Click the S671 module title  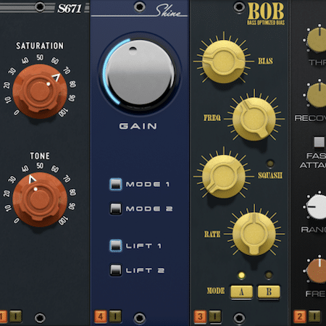click(x=70, y=9)
